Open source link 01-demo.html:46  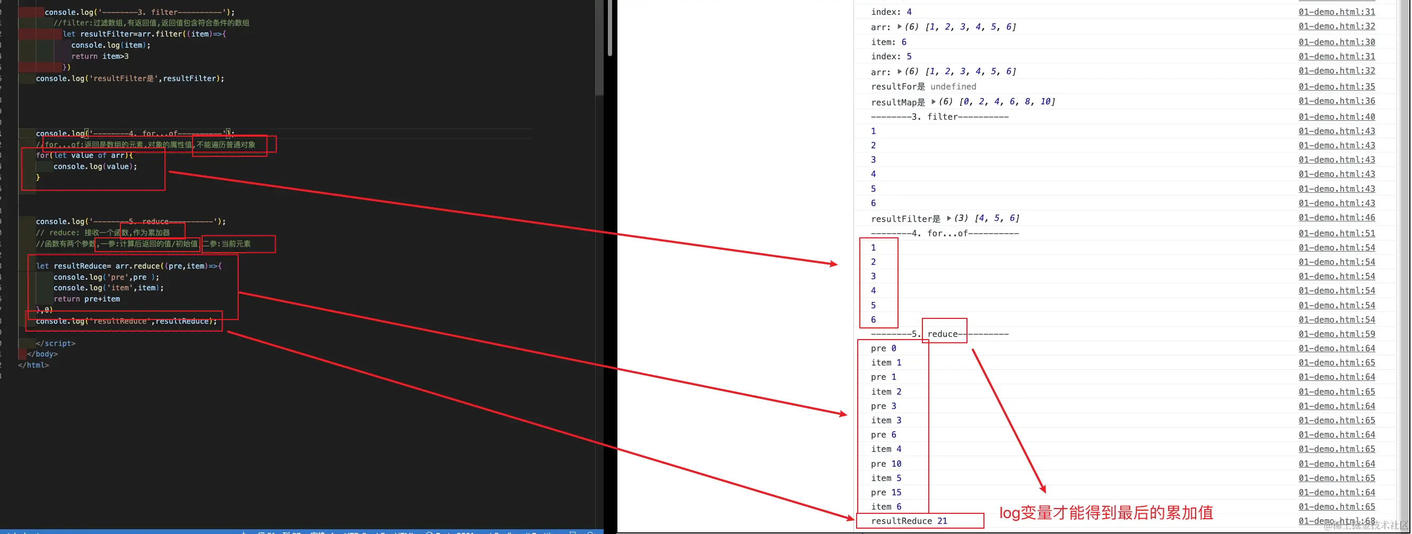tap(1337, 217)
